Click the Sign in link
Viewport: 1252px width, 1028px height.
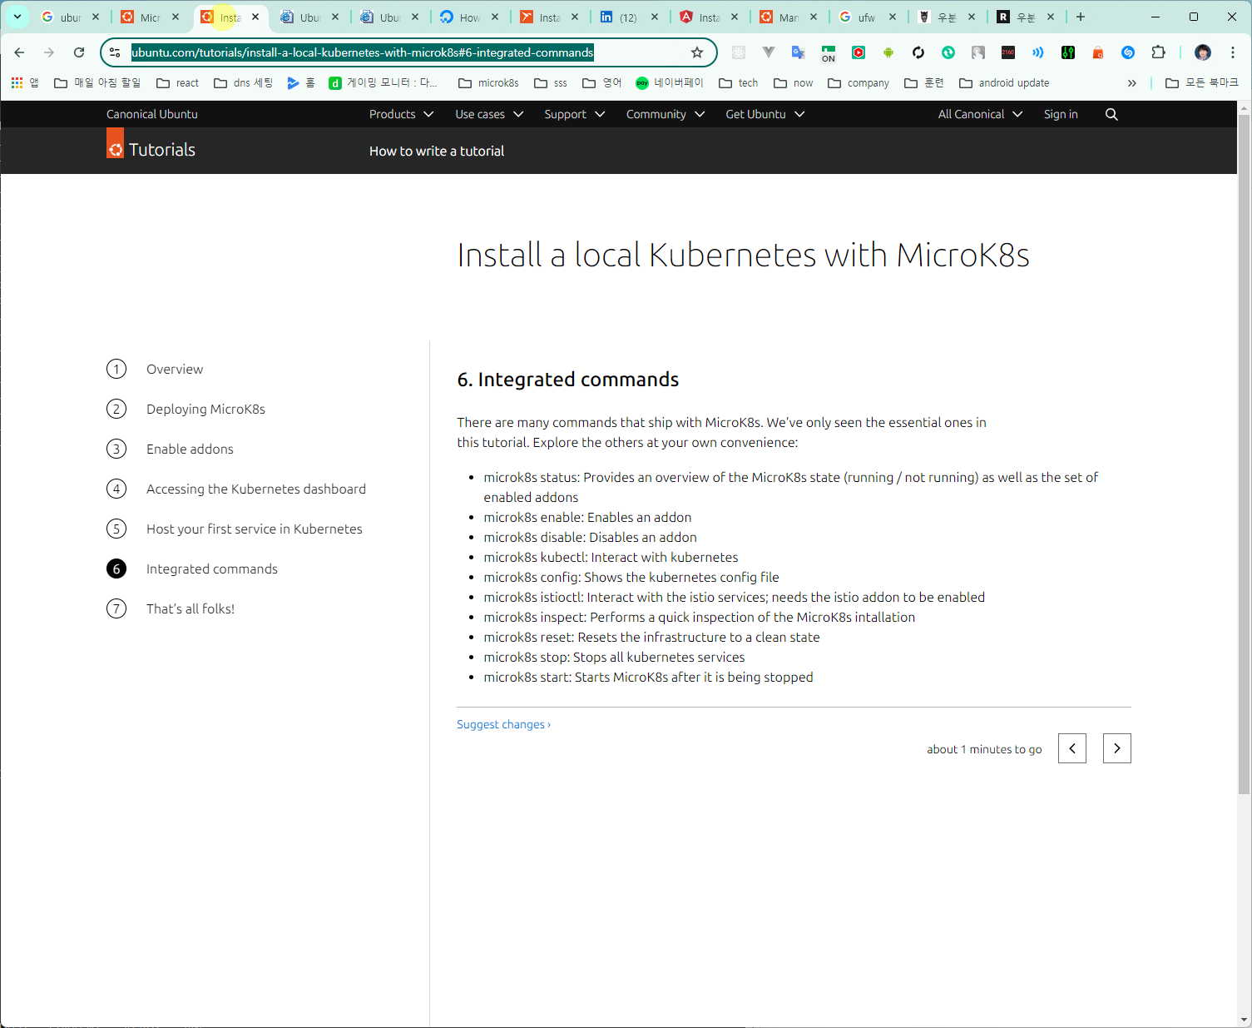pyautogui.click(x=1061, y=114)
